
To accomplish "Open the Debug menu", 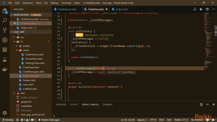I will click(x=54, y=3).
